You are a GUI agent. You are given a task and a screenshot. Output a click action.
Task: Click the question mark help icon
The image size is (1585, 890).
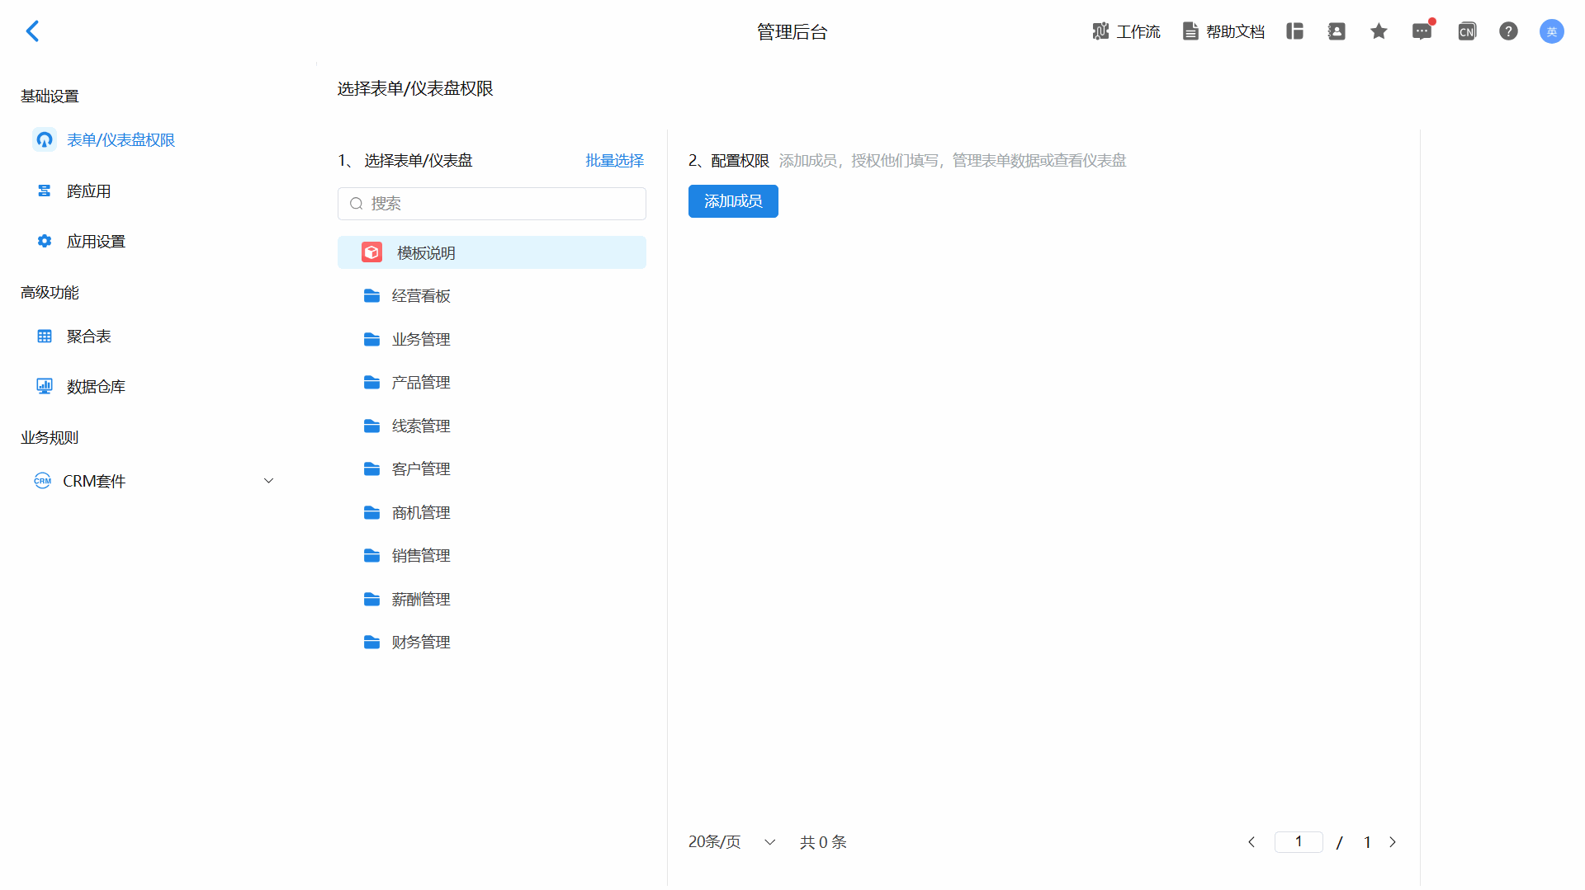(x=1508, y=31)
